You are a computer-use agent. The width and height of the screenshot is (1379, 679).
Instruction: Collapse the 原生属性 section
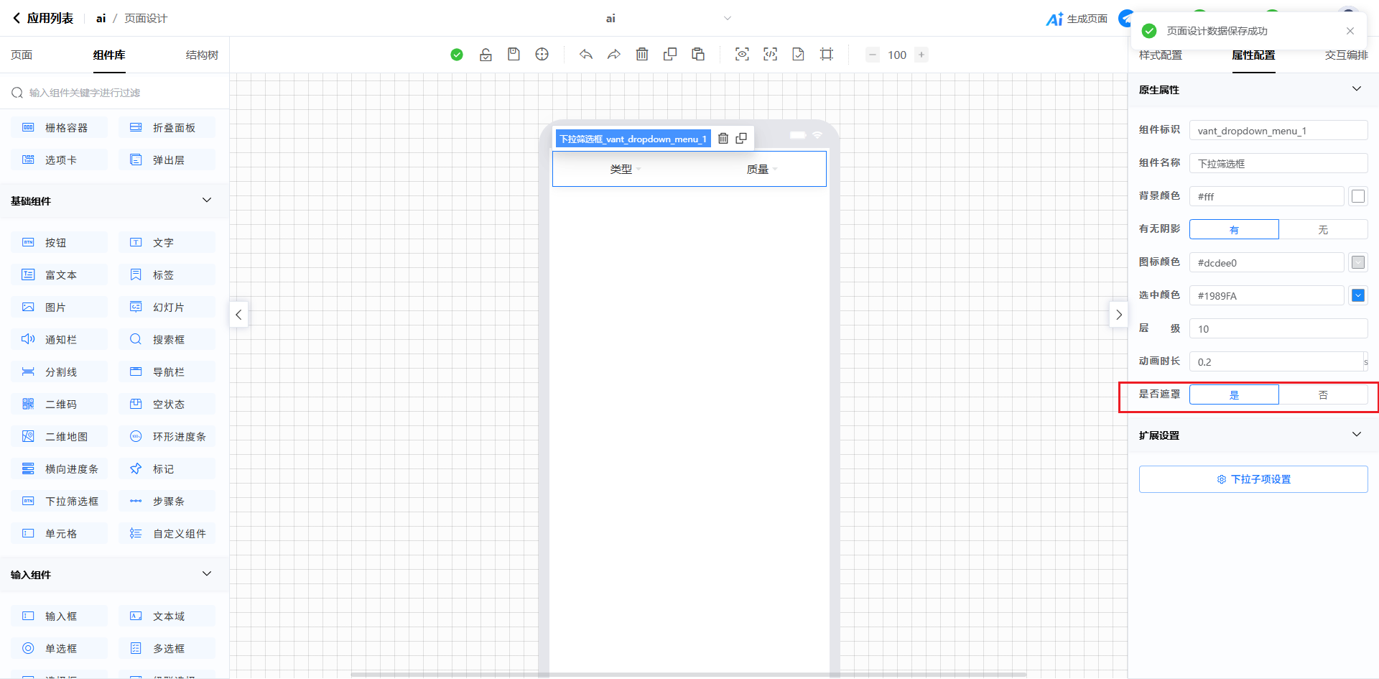coord(1356,89)
